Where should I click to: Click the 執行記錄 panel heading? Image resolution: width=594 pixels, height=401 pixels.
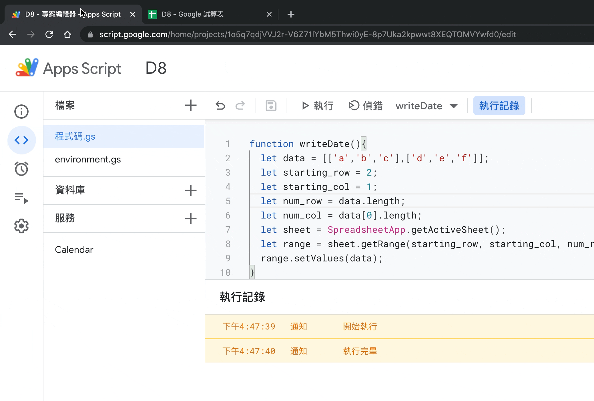click(x=242, y=297)
